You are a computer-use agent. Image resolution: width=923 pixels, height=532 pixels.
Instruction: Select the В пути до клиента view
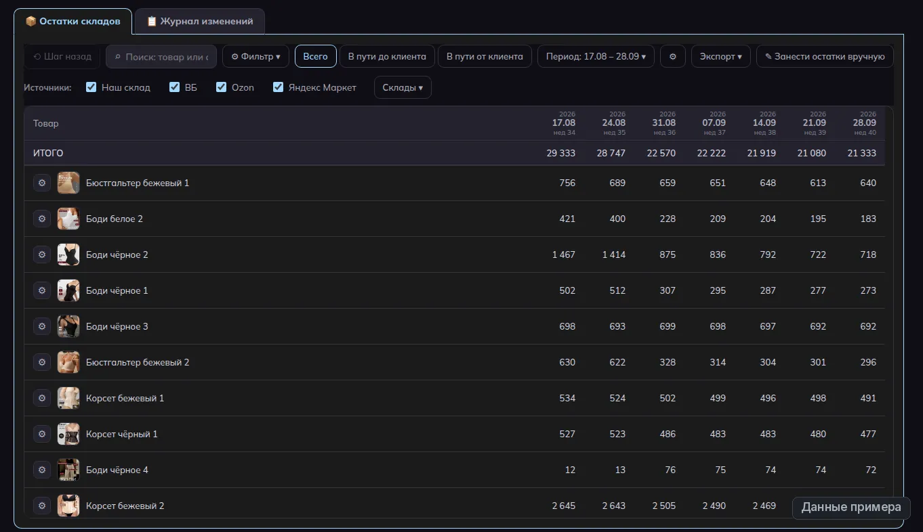tap(387, 56)
